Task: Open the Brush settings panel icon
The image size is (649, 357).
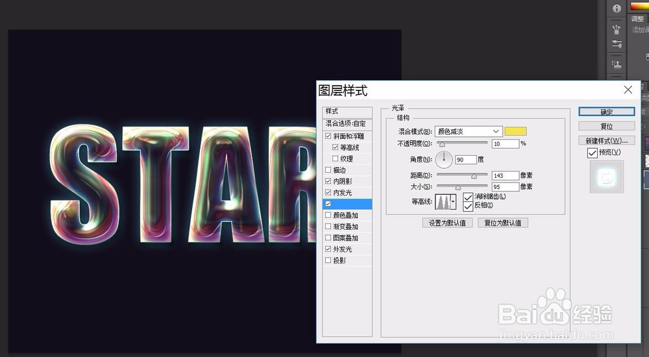Action: (617, 44)
